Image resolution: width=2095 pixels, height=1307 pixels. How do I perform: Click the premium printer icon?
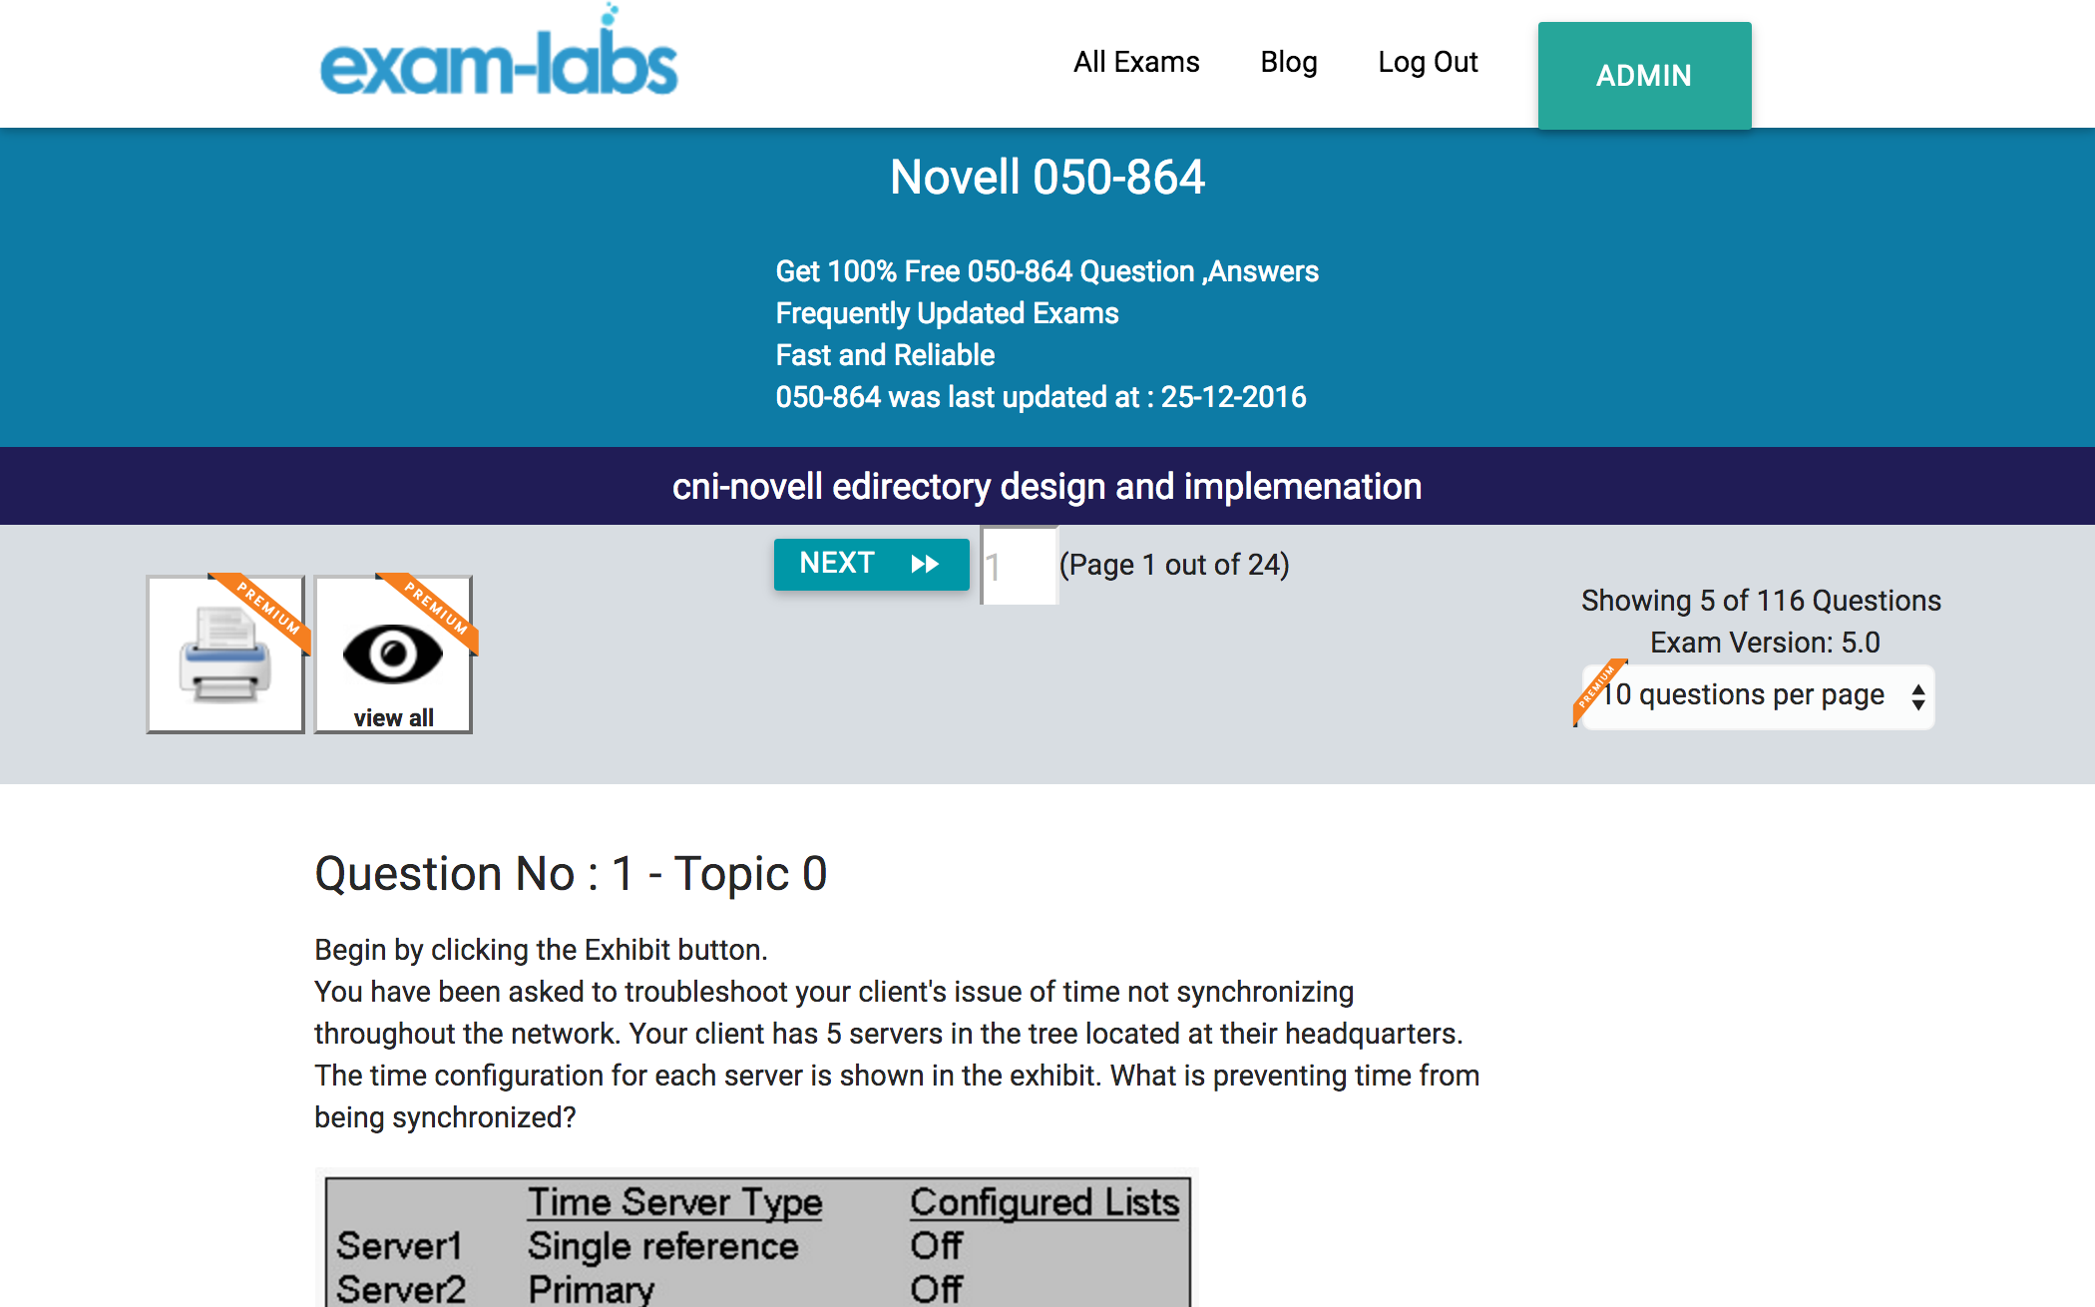point(225,654)
